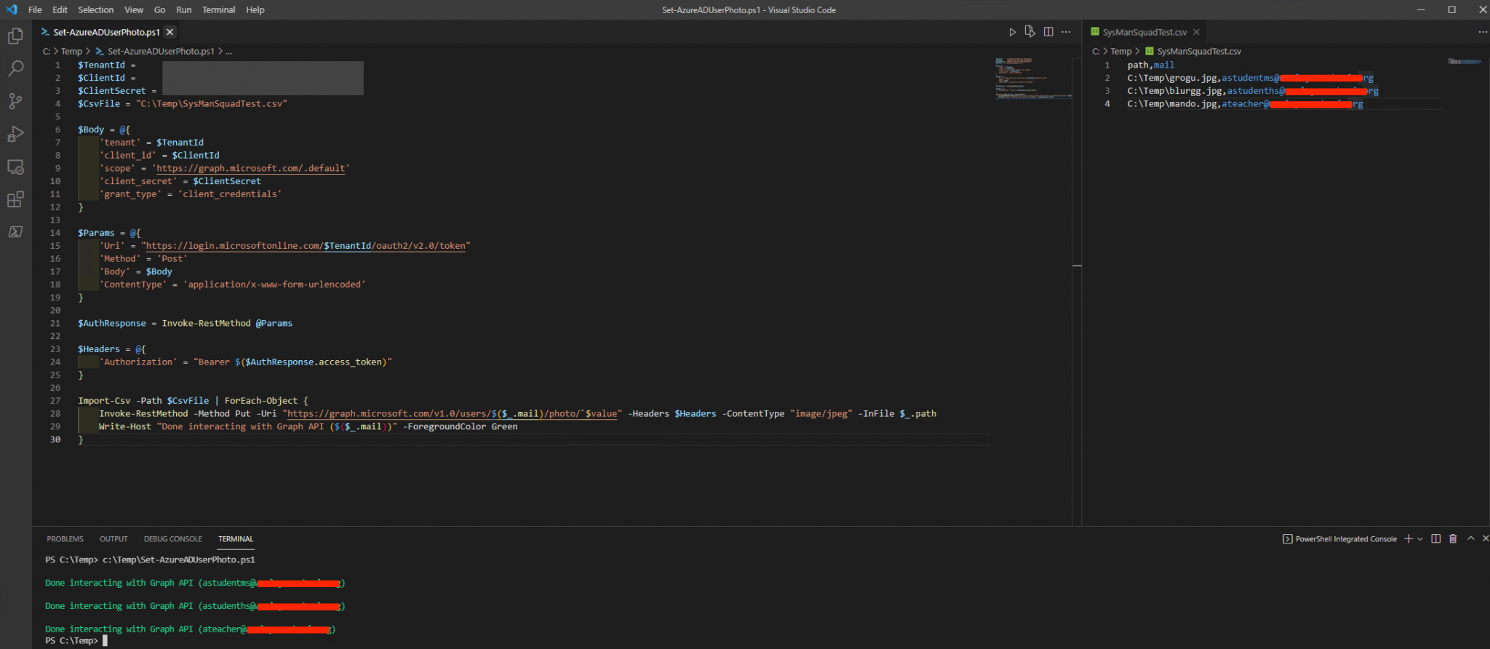Viewport: 1490px width, 649px height.
Task: Open the new terminal launch profile dropdown
Action: pyautogui.click(x=1419, y=539)
